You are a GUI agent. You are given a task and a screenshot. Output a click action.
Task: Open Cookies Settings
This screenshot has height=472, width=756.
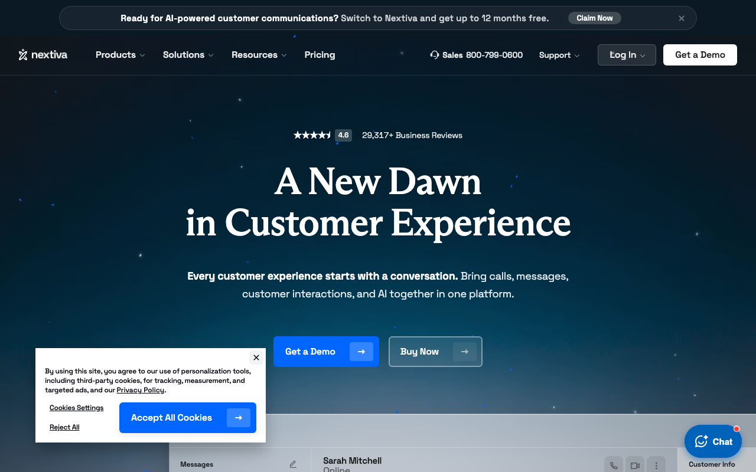coord(77,408)
